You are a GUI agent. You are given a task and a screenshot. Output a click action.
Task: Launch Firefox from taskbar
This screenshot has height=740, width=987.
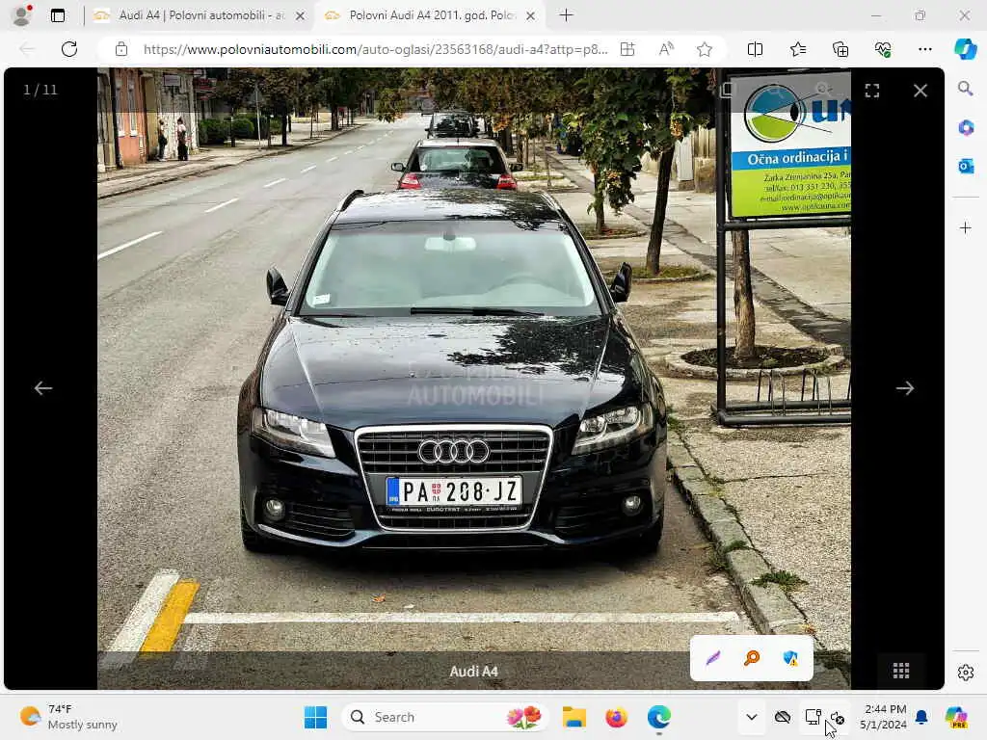click(x=616, y=717)
